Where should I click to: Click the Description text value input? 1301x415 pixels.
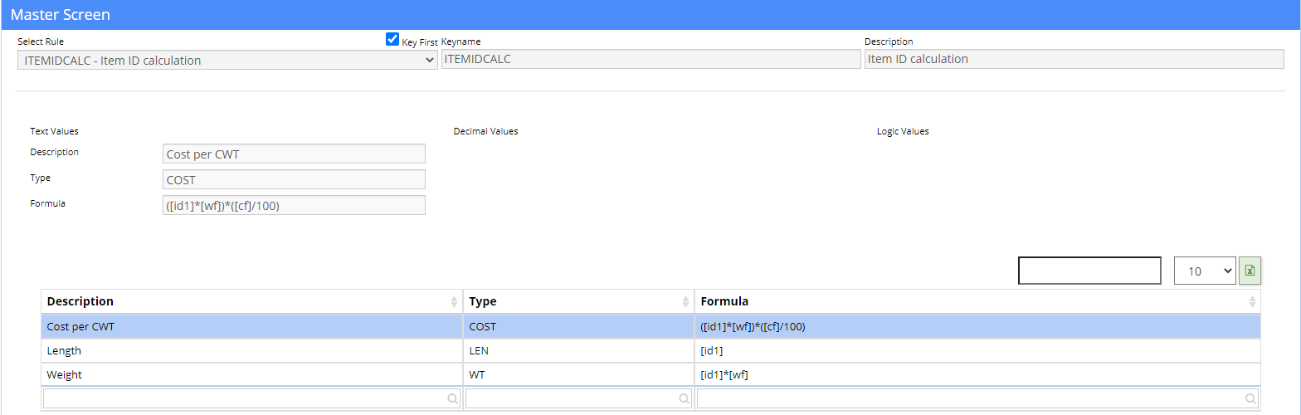(x=295, y=154)
